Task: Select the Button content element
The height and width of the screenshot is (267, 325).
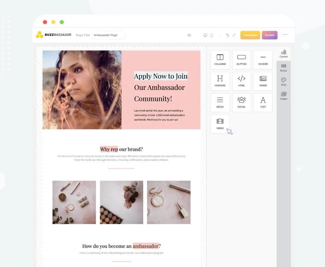Action: click(241, 60)
